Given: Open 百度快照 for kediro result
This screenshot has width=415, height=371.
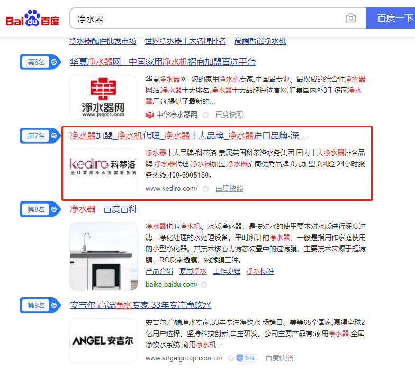Looking at the screenshot, I should pos(229,189).
